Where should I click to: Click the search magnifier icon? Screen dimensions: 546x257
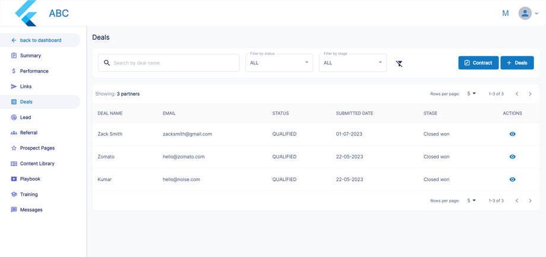pos(107,63)
